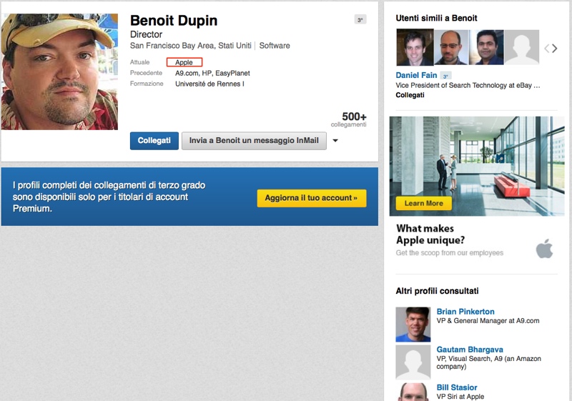
Task: Open Gautam Bhargava's profile link
Action: 470,350
